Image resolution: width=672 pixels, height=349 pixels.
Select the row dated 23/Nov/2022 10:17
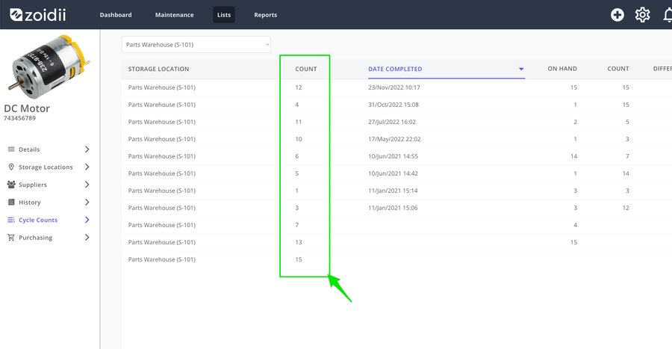[396, 87]
